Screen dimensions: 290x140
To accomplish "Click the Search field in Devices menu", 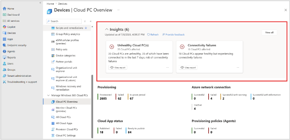I will click(64, 21).
